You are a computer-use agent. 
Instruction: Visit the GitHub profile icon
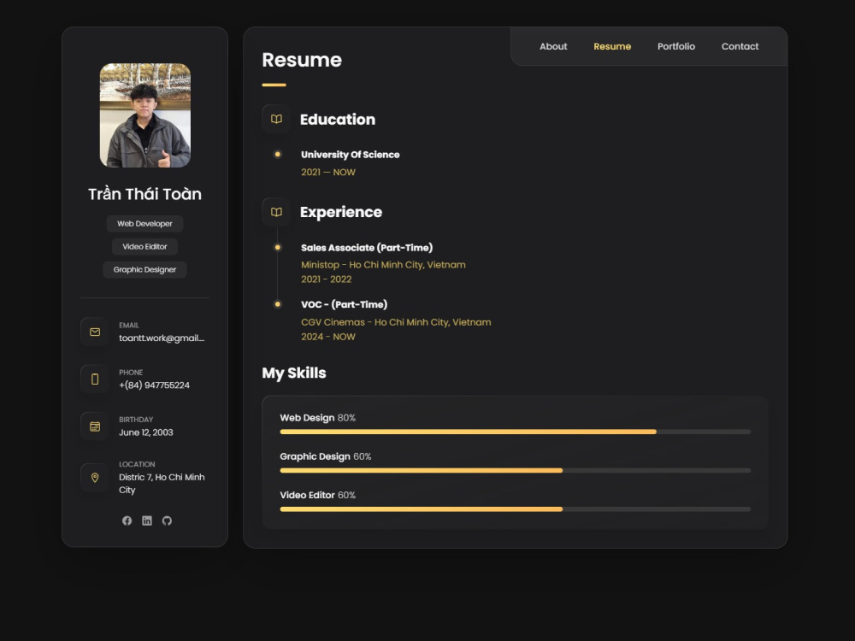167,520
